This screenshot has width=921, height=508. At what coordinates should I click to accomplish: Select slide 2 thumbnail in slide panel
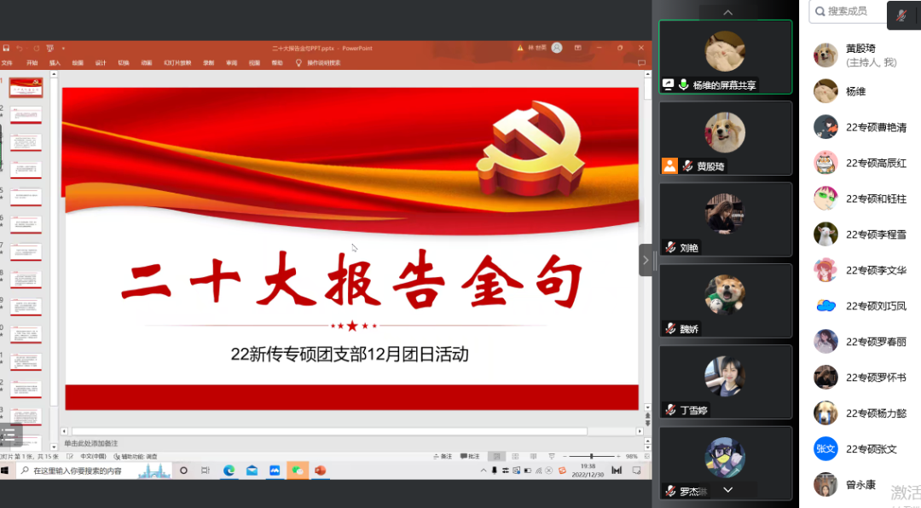tap(26, 114)
